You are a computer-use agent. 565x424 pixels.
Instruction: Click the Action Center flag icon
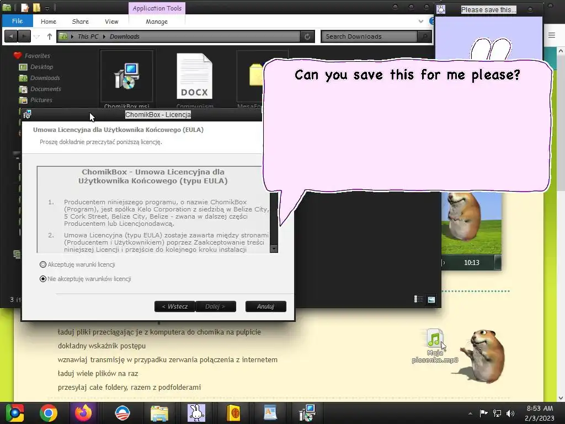[x=483, y=413]
